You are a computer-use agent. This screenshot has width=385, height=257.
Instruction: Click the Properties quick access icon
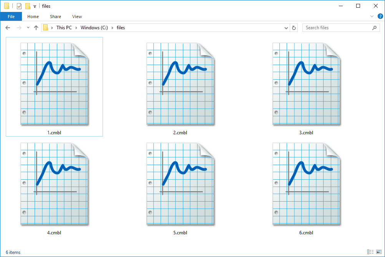click(x=19, y=6)
